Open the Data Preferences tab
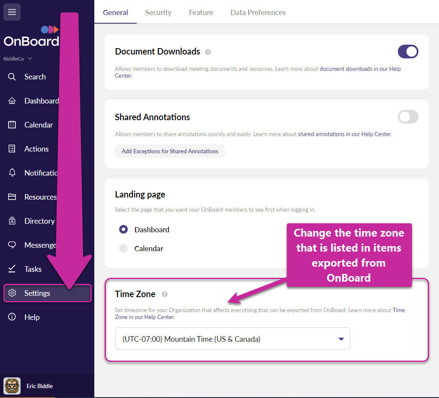The width and height of the screenshot is (439, 398). point(258,12)
